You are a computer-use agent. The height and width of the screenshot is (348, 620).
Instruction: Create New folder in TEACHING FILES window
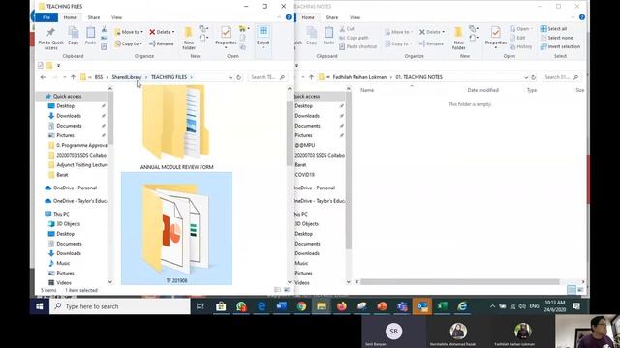tap(189, 39)
